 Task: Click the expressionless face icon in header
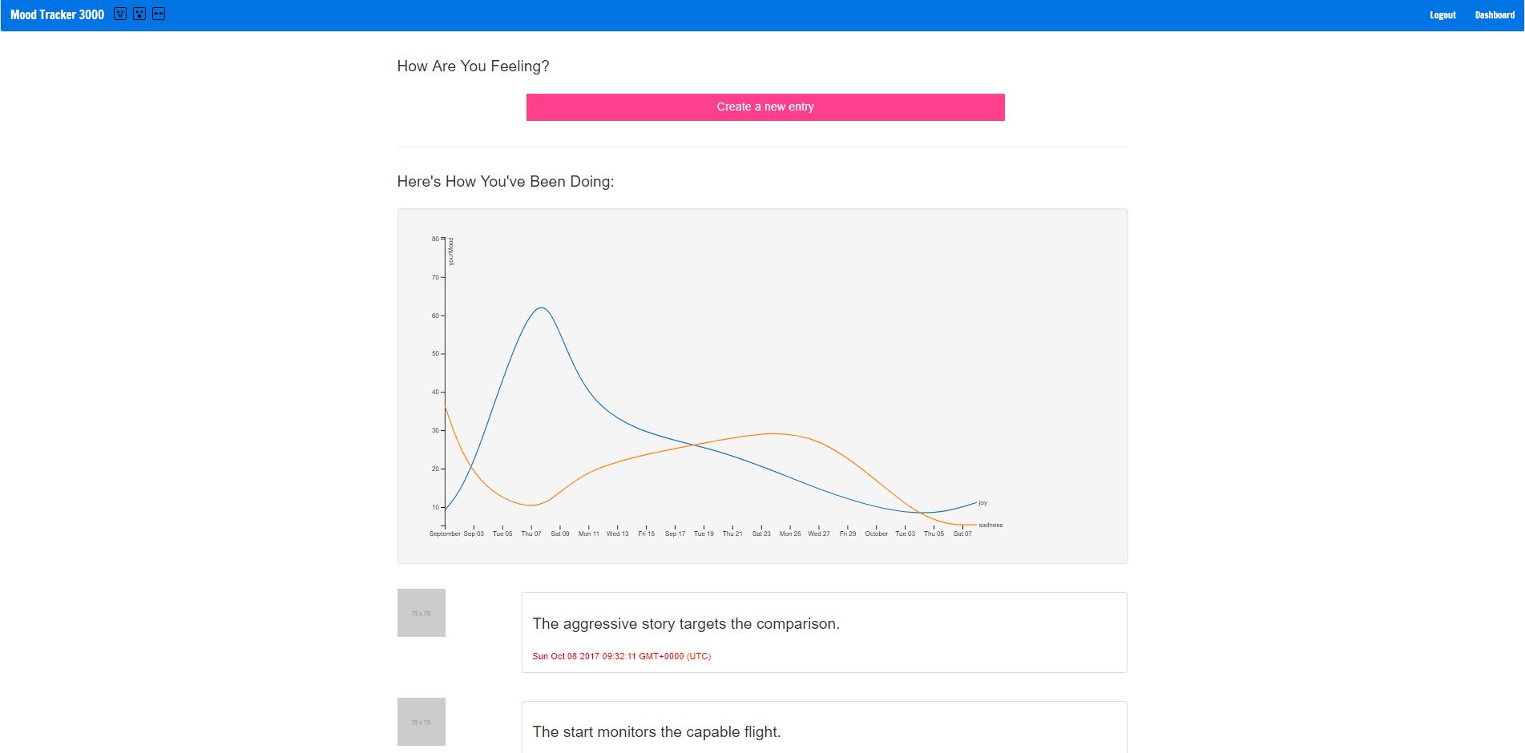(x=159, y=14)
